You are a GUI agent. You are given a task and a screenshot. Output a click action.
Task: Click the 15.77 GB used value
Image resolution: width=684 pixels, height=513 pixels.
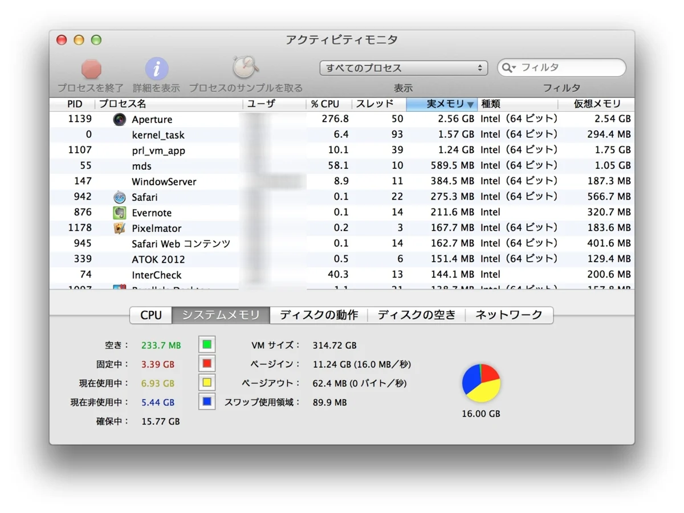(161, 422)
